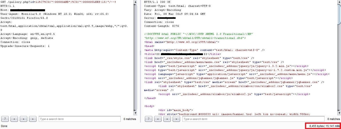Click the jqbanner.js script line

[218, 78]
